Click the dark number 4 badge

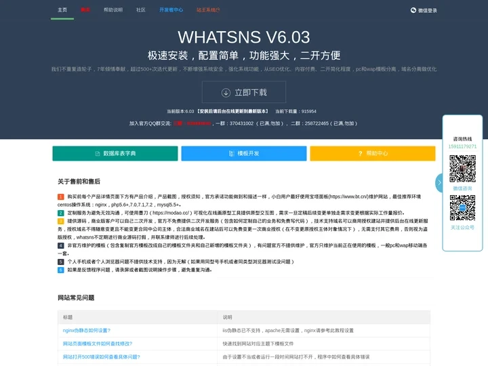(x=61, y=245)
